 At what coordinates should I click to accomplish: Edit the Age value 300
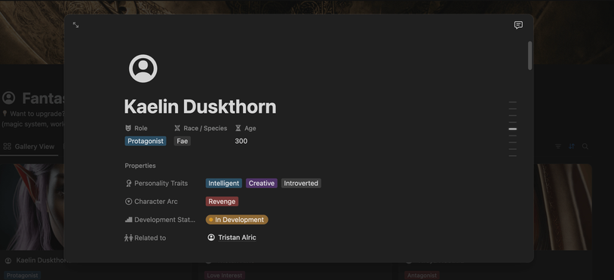click(x=241, y=141)
